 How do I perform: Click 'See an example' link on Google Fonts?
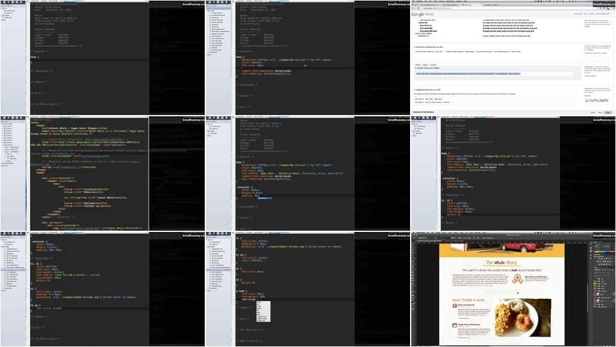coord(591,76)
